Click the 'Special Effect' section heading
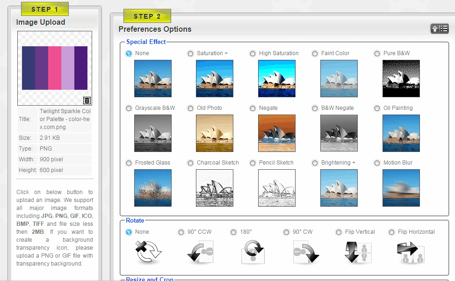This screenshot has width=455, height=281. 146,42
